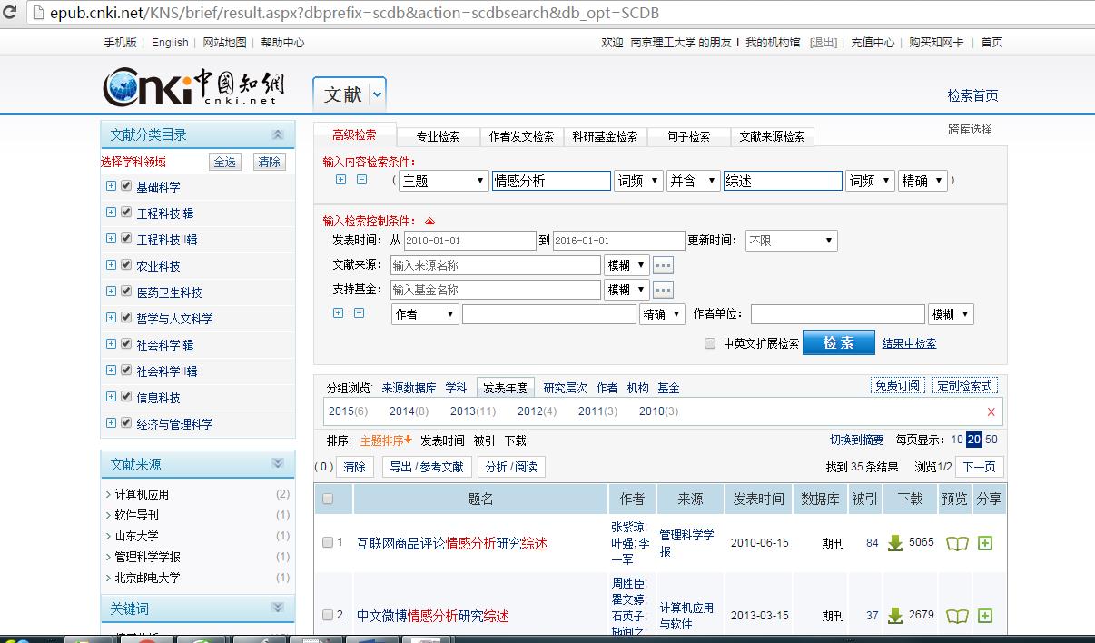Select checkbox for result row 1
The image size is (1095, 643).
click(x=328, y=542)
